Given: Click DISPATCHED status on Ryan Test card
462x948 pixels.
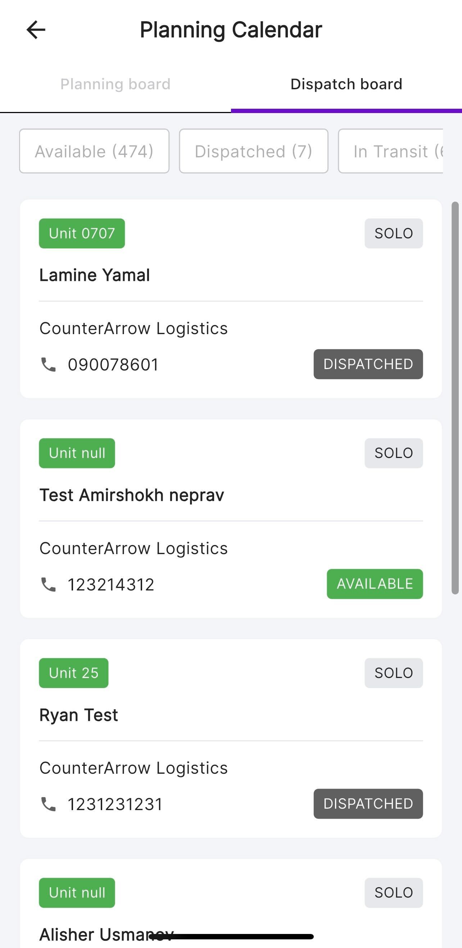Looking at the screenshot, I should (368, 804).
